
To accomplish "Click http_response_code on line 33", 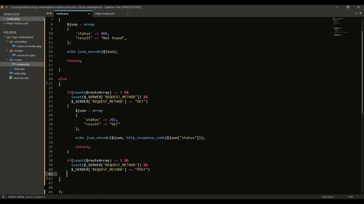I will point(146,138).
